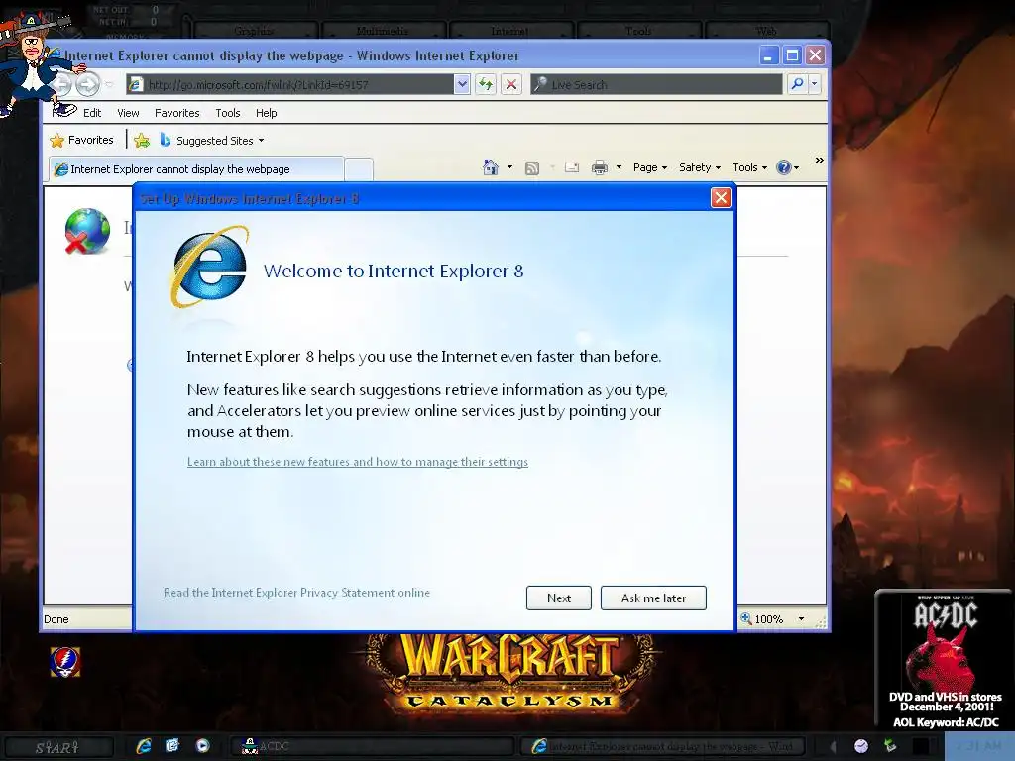Click the Grateful Dead skull desktop icon
1015x761 pixels.
(64, 662)
